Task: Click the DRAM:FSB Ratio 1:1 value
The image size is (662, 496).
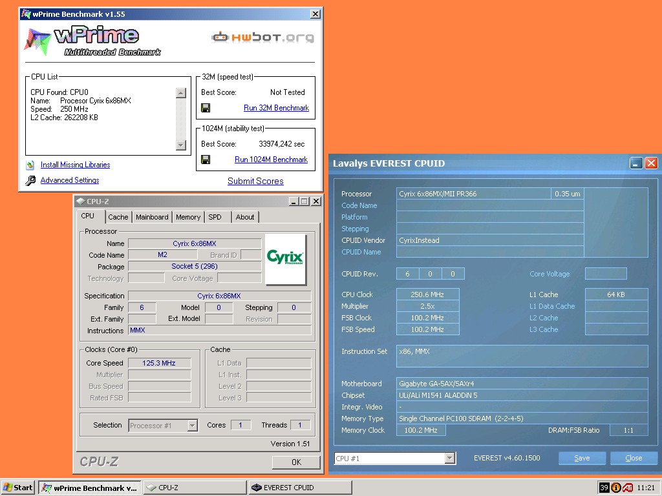Action: (628, 430)
